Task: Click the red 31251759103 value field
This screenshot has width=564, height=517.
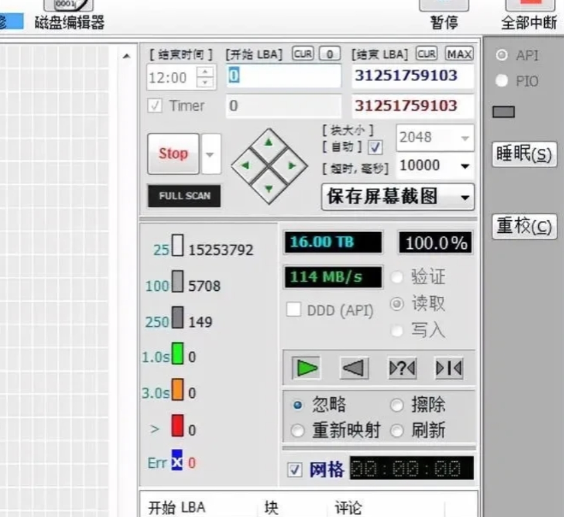Action: click(413, 106)
